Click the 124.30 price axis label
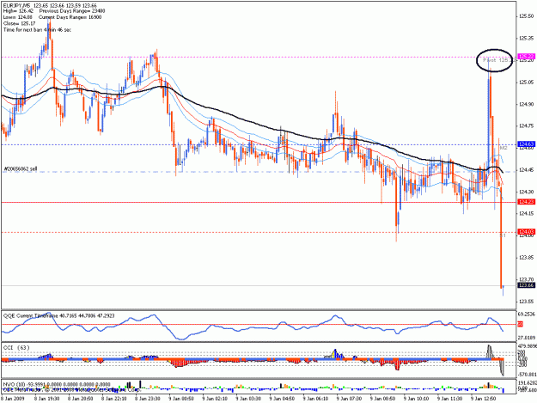537x403 pixels. click(527, 192)
